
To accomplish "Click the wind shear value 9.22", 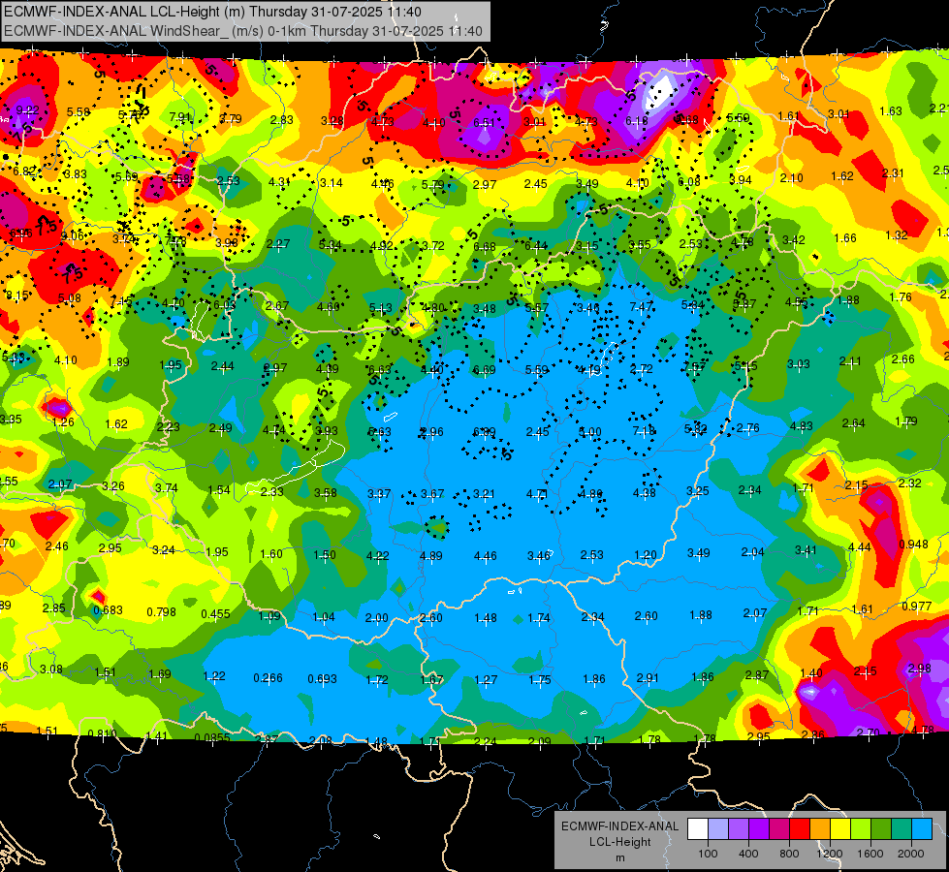I will click(28, 110).
